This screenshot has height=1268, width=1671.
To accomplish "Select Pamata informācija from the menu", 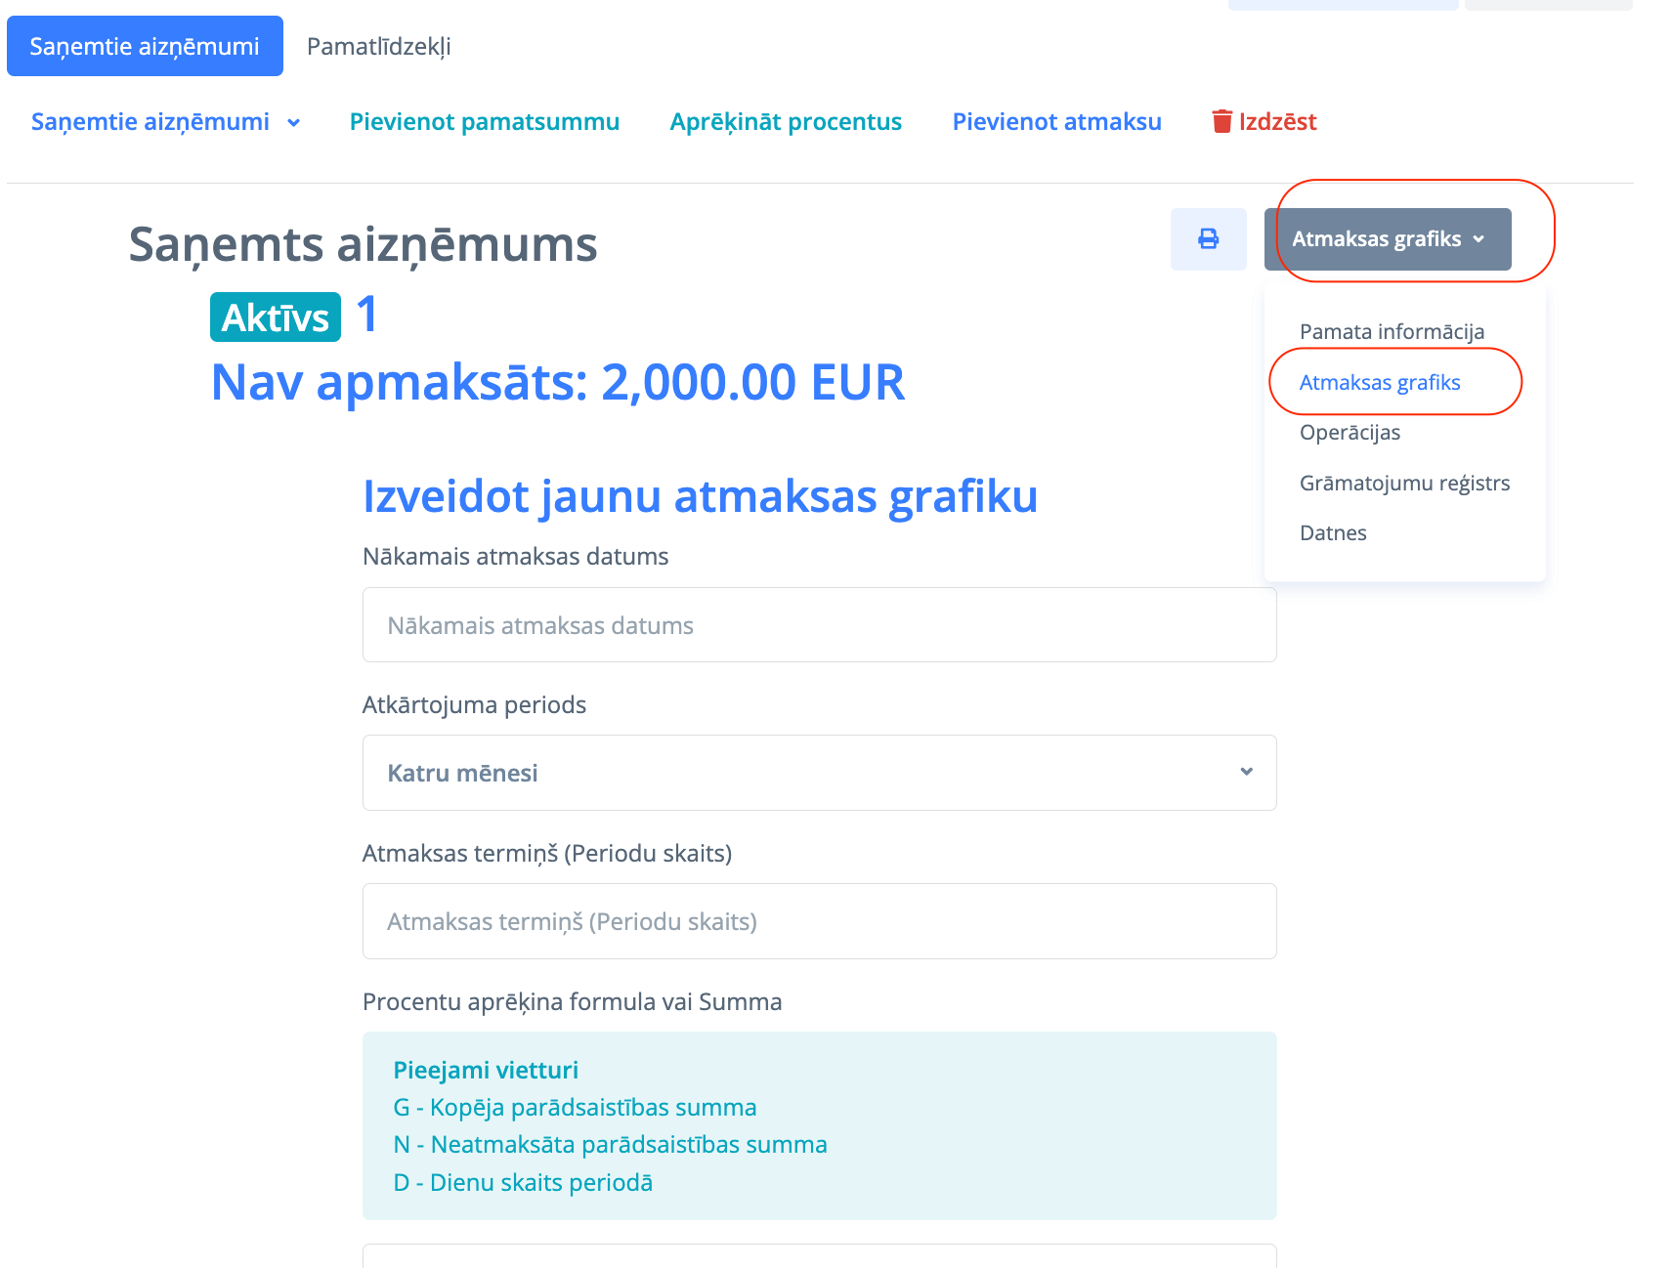I will coord(1392,332).
